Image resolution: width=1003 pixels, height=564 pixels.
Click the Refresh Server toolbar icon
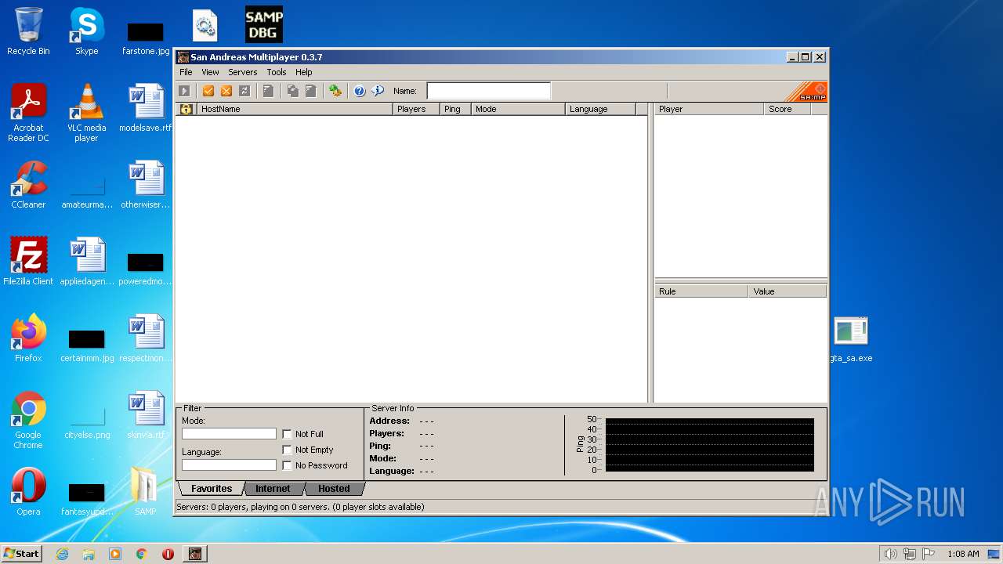(244, 91)
